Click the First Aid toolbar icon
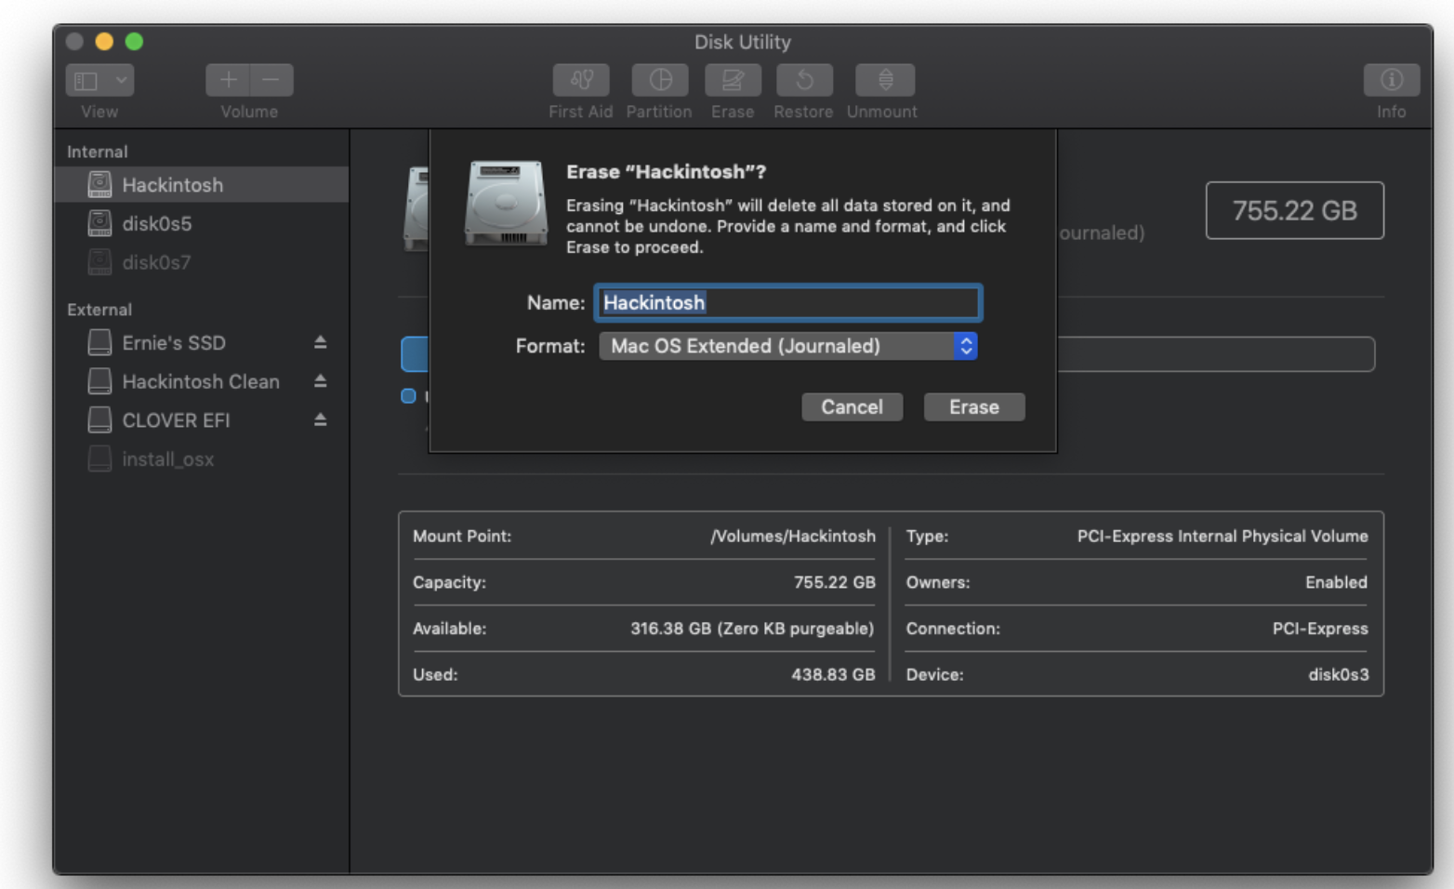 pos(581,81)
